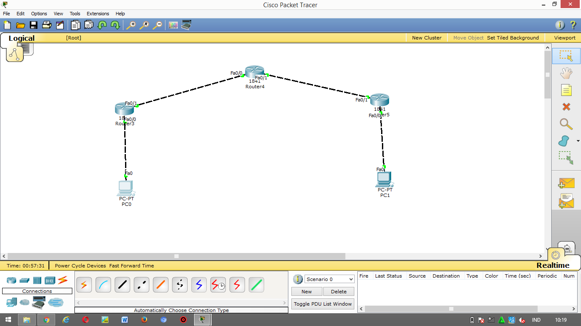
Task: Pick the blue Coaxial cable
Action: (199, 285)
